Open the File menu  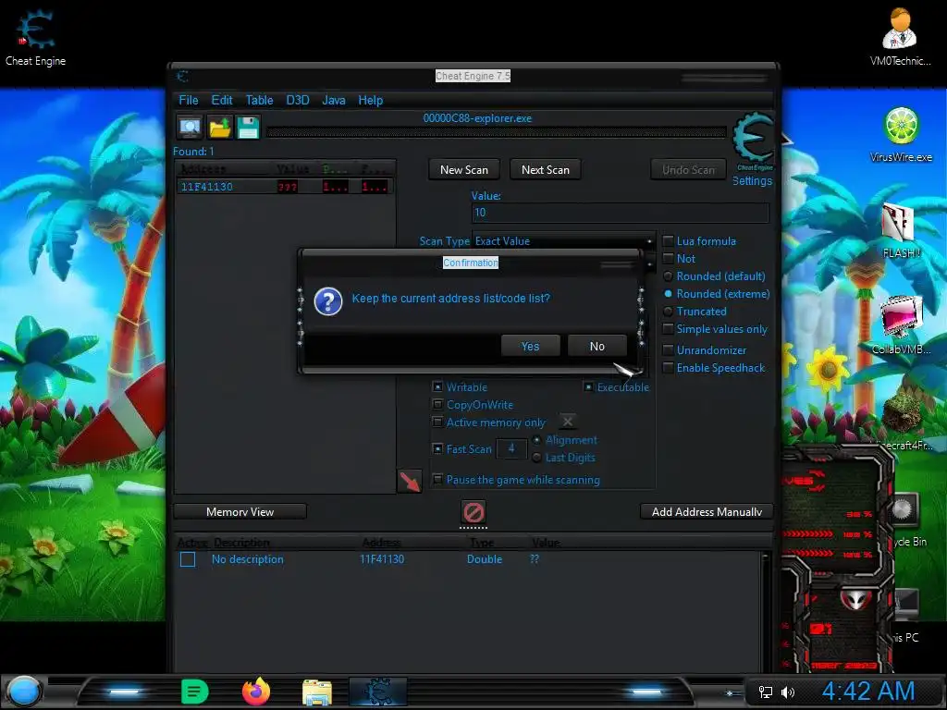[189, 100]
